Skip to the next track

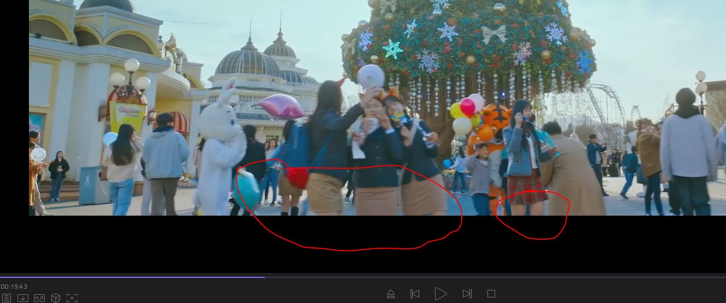coord(467,294)
